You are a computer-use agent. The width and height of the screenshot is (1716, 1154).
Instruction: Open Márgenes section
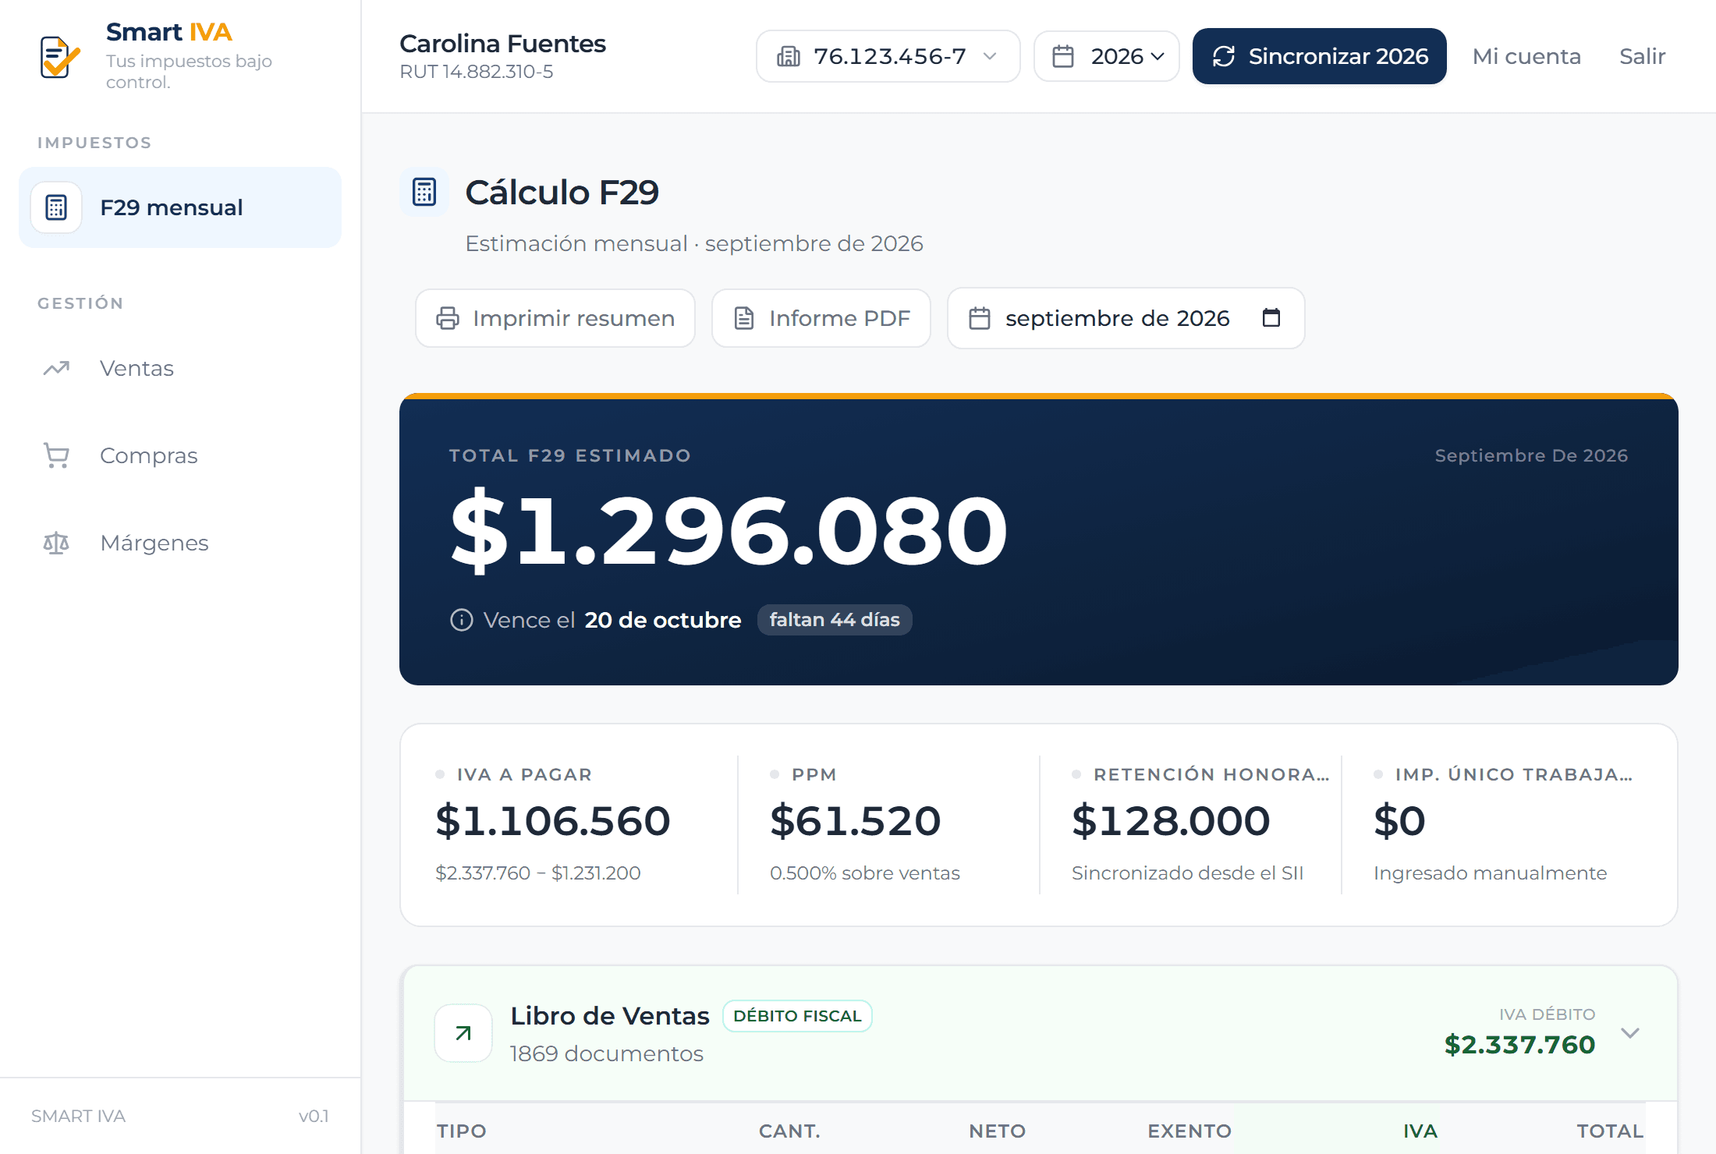tap(154, 543)
